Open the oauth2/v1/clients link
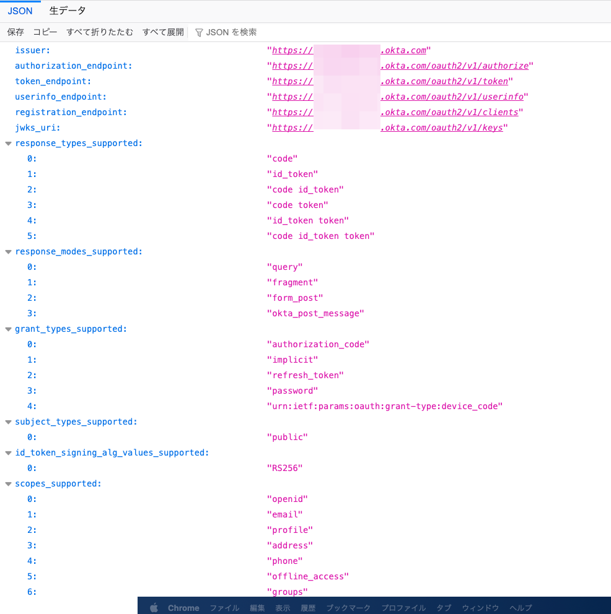Screen dimensions: 611x614 click(395, 113)
